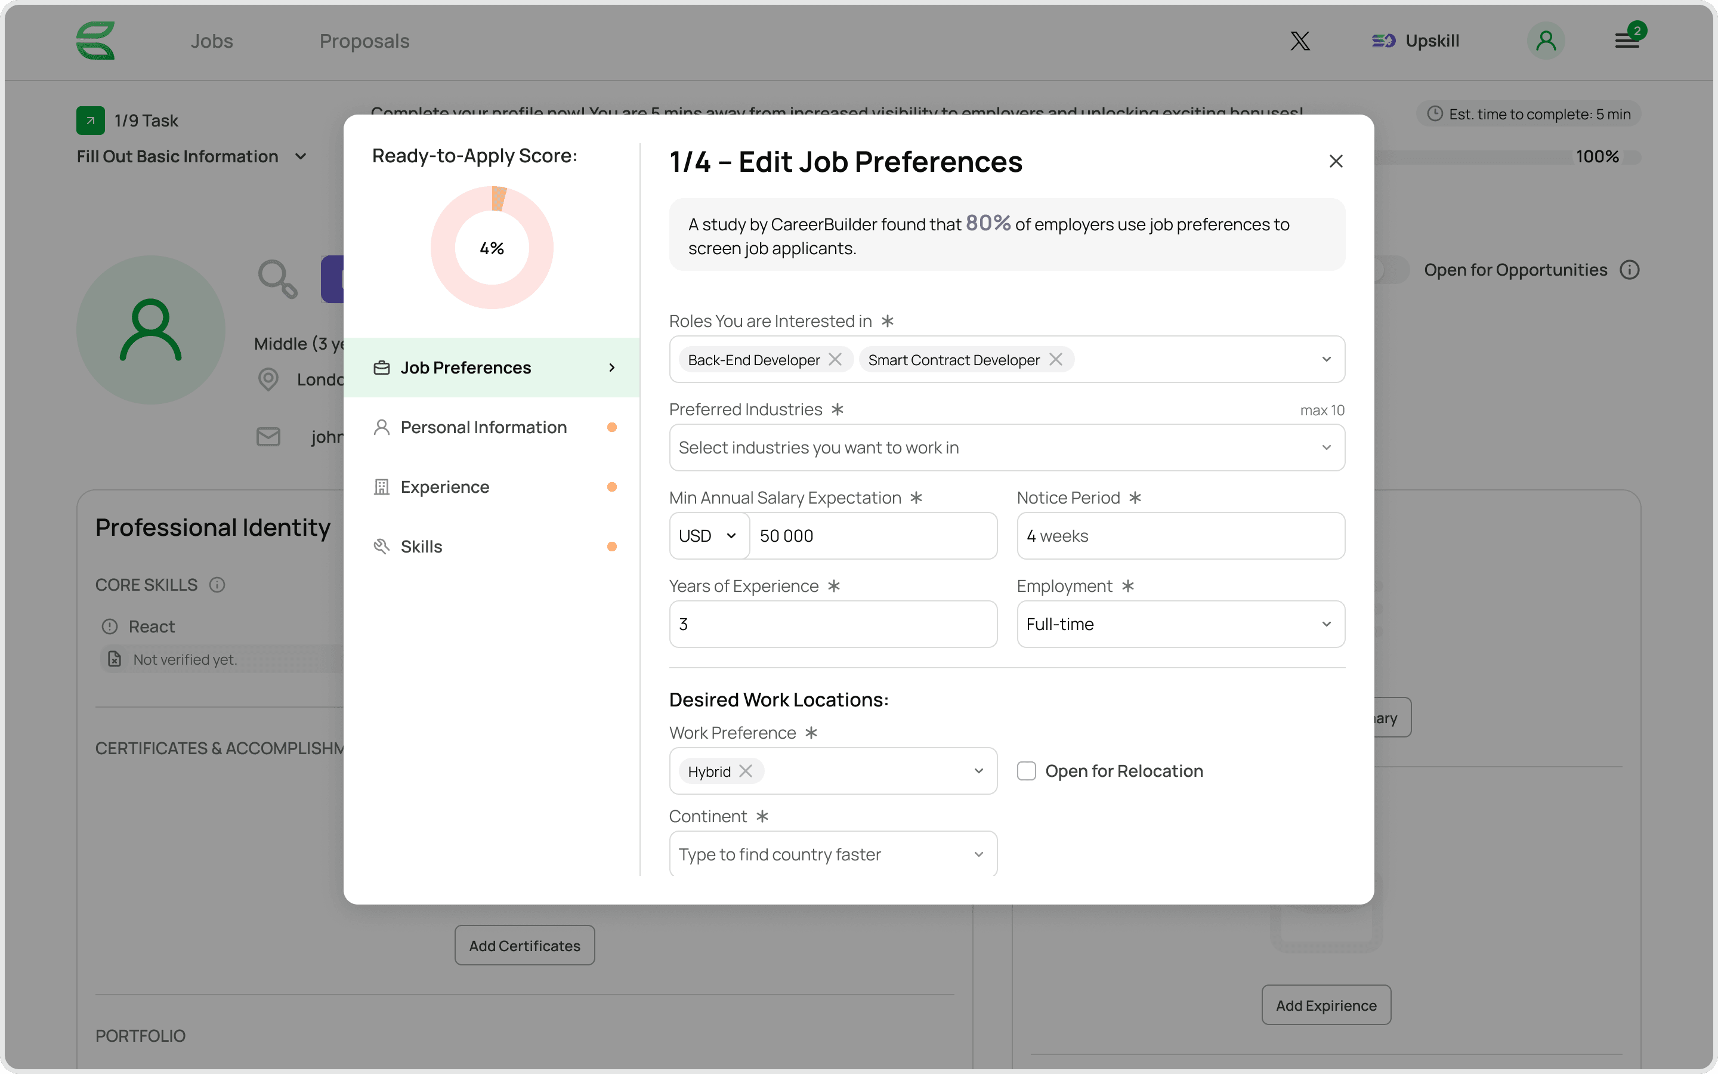Screen dimensions: 1718x1074
Task: Click the Core Skills info icon
Action: [217, 585]
